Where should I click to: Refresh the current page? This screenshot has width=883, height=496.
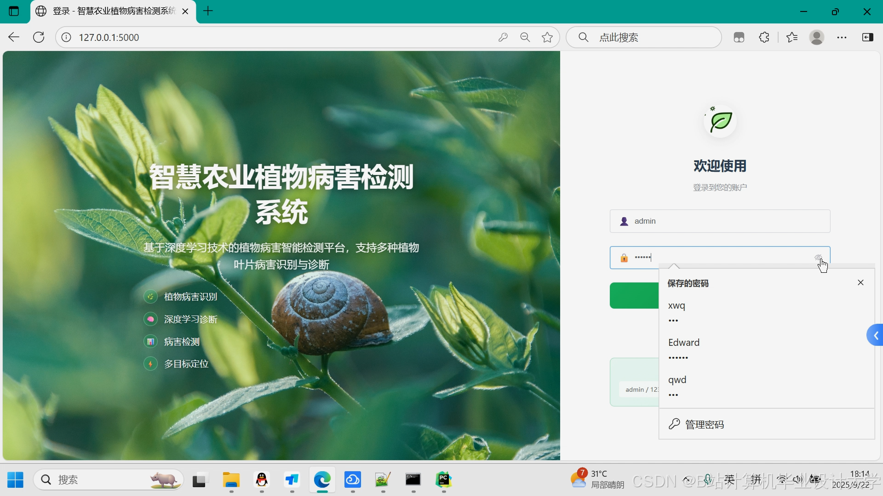point(39,37)
